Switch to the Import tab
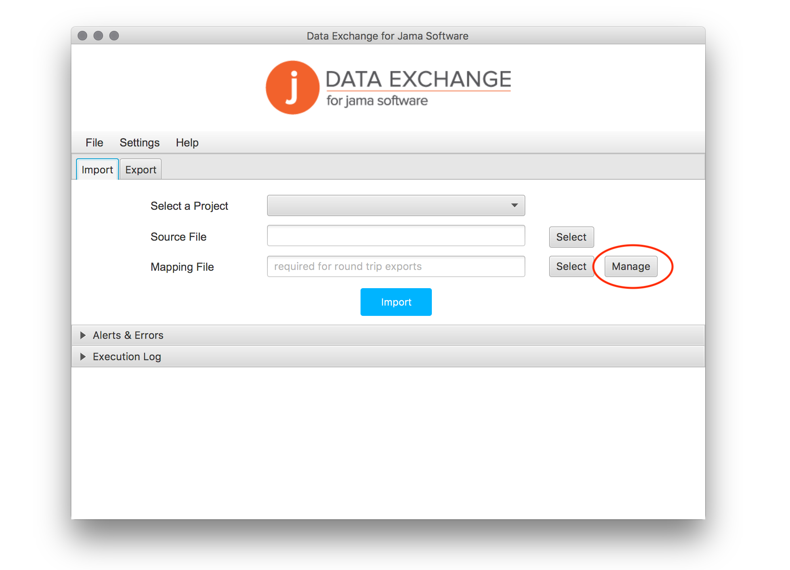The image size is (790, 570). [x=97, y=169]
